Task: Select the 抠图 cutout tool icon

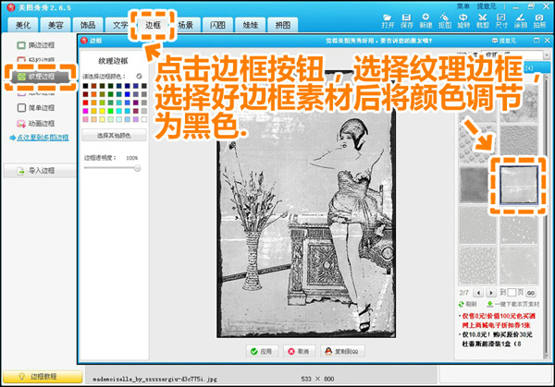Action: [445, 21]
